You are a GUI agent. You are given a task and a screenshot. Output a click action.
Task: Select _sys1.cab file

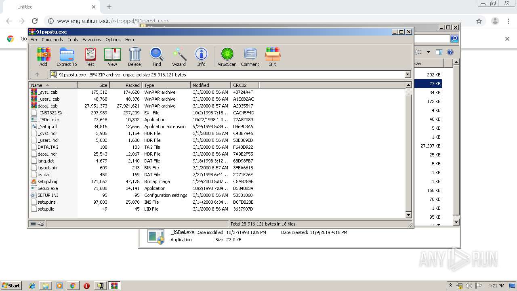(47, 92)
